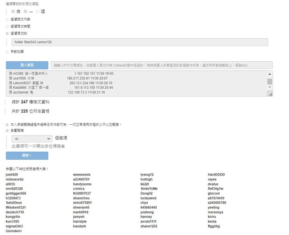Toggle the 推 push type checkbox
289x235 pixels.
pos(13,11)
